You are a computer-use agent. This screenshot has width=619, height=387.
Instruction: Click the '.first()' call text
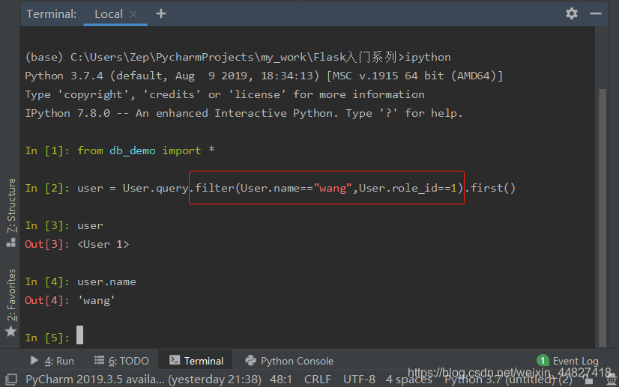(x=490, y=188)
